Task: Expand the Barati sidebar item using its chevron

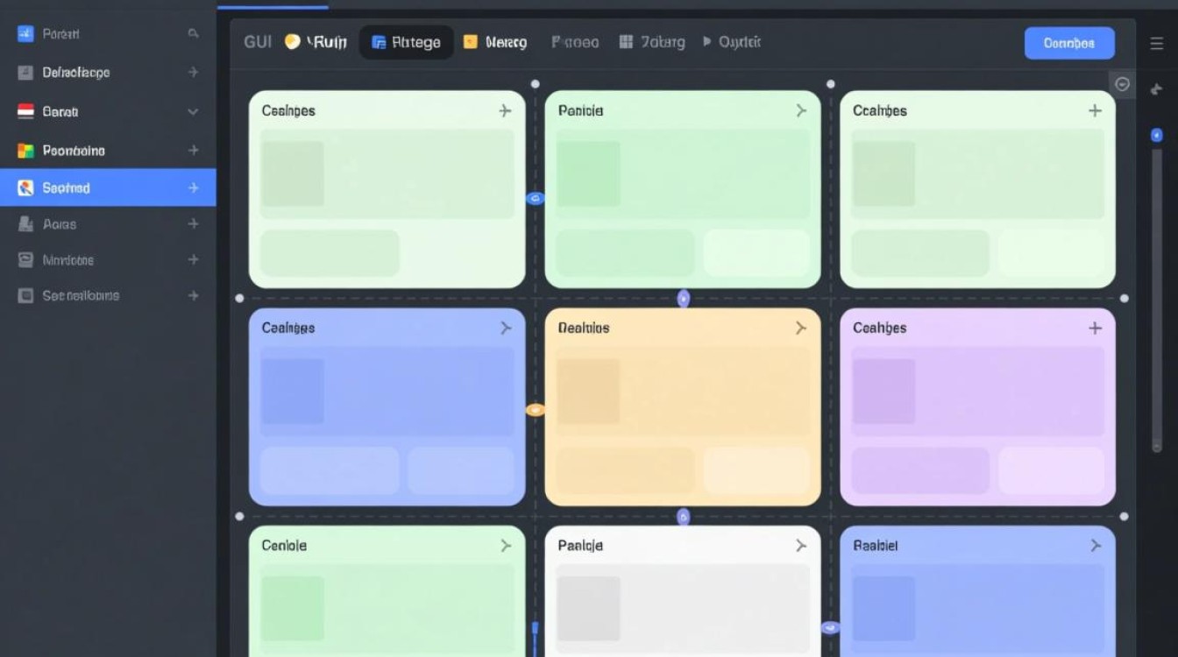Action: (193, 112)
